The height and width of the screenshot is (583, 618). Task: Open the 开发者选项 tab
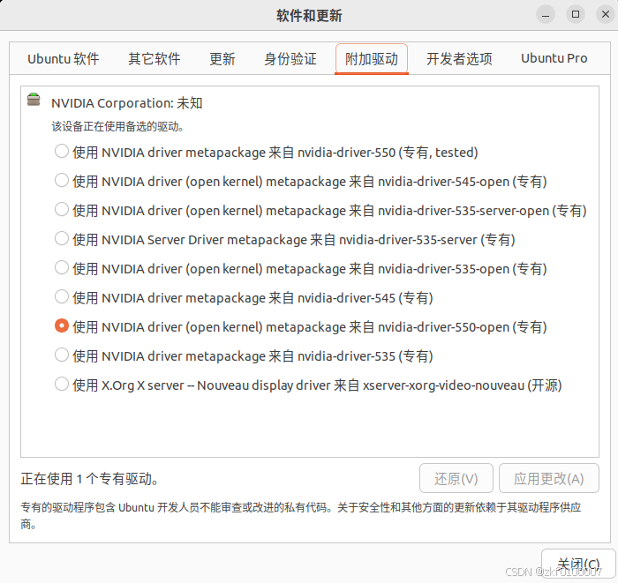click(459, 59)
